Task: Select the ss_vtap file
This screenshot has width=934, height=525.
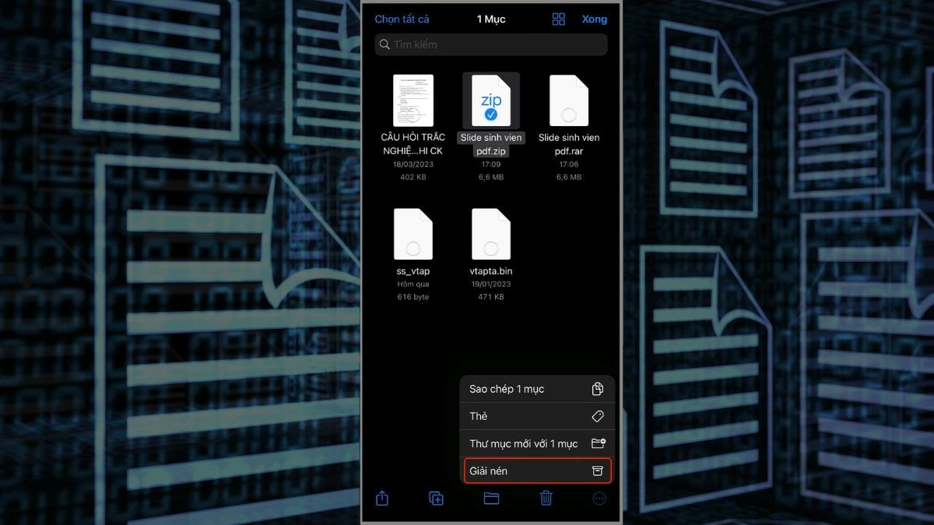Action: click(413, 233)
